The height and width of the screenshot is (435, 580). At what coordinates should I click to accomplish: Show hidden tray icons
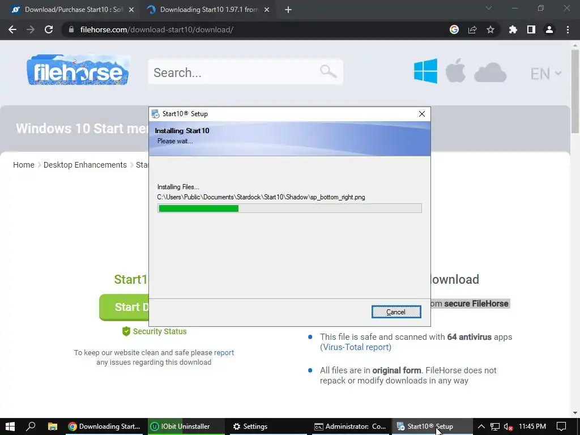(x=481, y=427)
